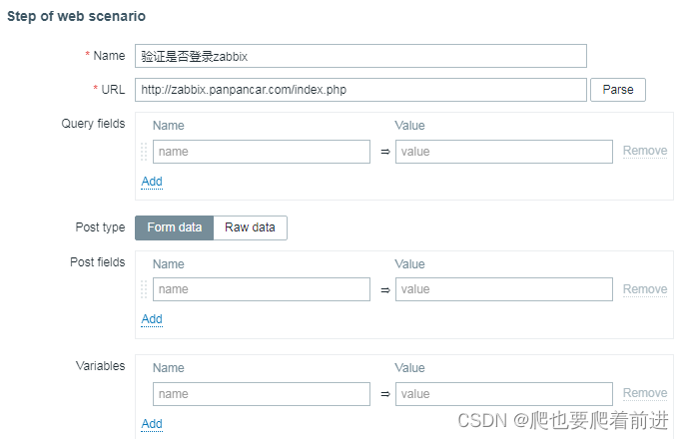This screenshot has width=684, height=439.
Task: Click the Variables name input
Action: coord(262,394)
